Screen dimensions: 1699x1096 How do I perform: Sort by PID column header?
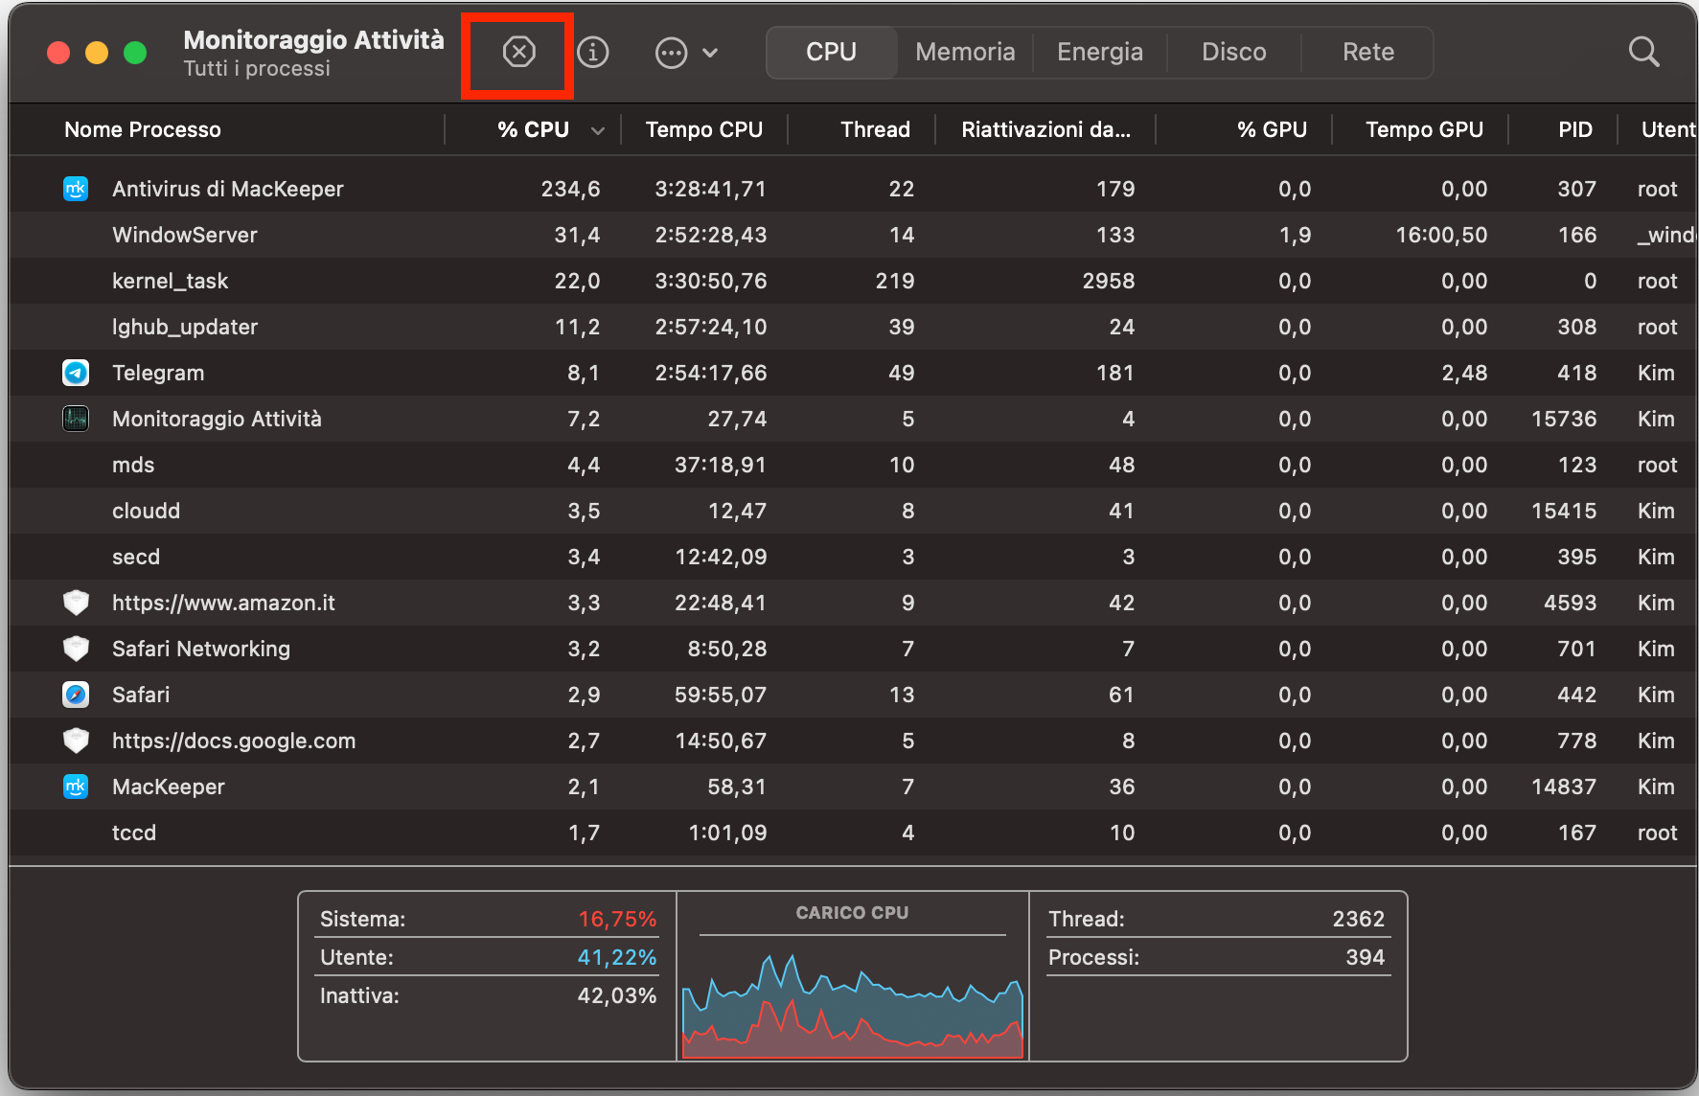tap(1575, 129)
